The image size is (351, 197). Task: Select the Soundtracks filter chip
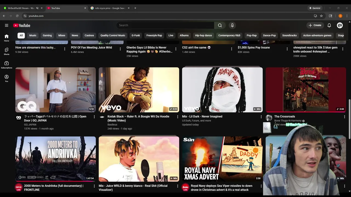pyautogui.click(x=289, y=35)
